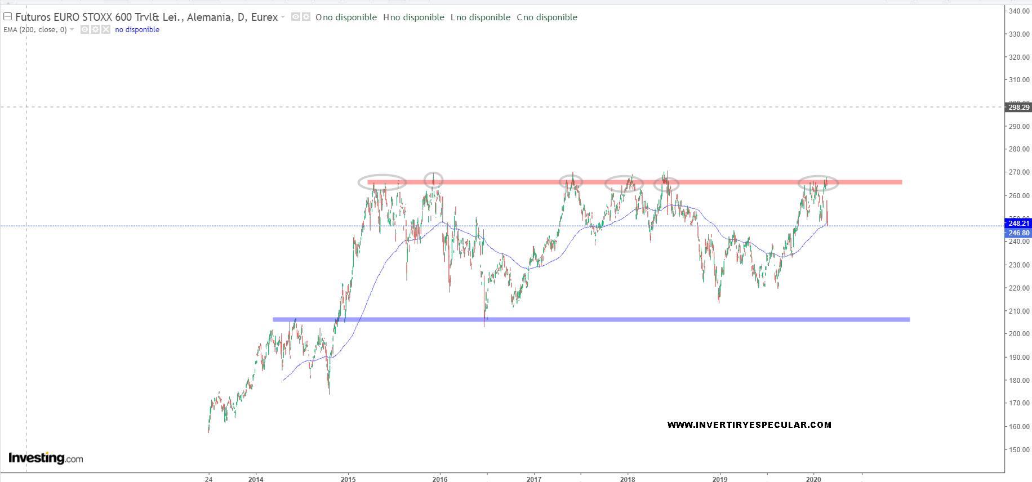Click the blue 248.21 current price label
1032x482 pixels.
tap(1018, 224)
